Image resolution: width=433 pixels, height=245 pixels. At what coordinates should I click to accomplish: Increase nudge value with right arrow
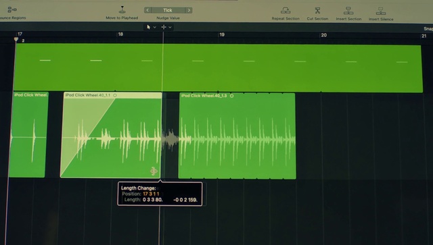point(189,10)
